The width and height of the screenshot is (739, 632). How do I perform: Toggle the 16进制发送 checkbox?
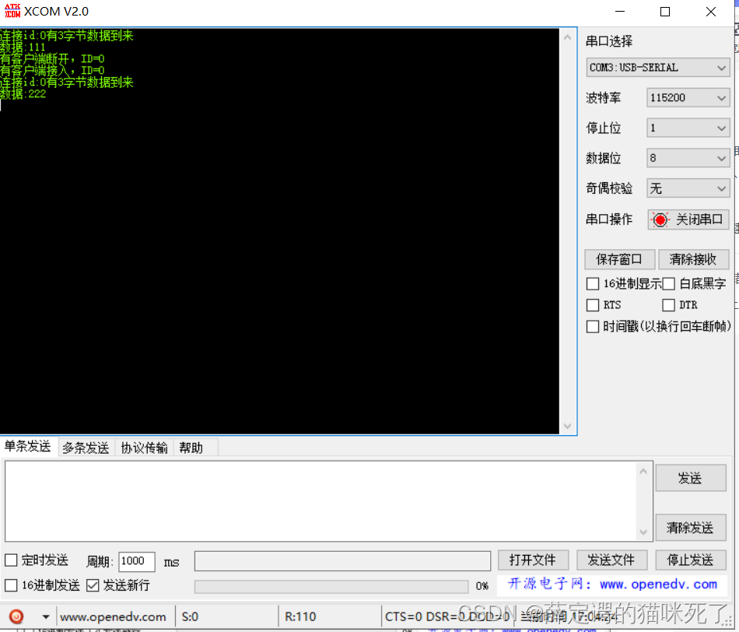pyautogui.click(x=11, y=585)
